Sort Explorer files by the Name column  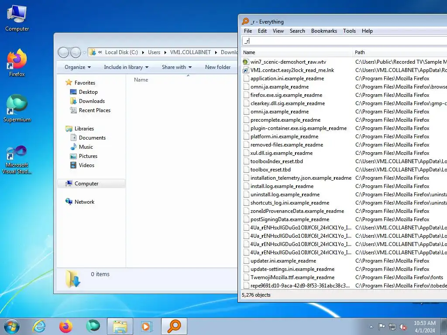click(x=141, y=80)
